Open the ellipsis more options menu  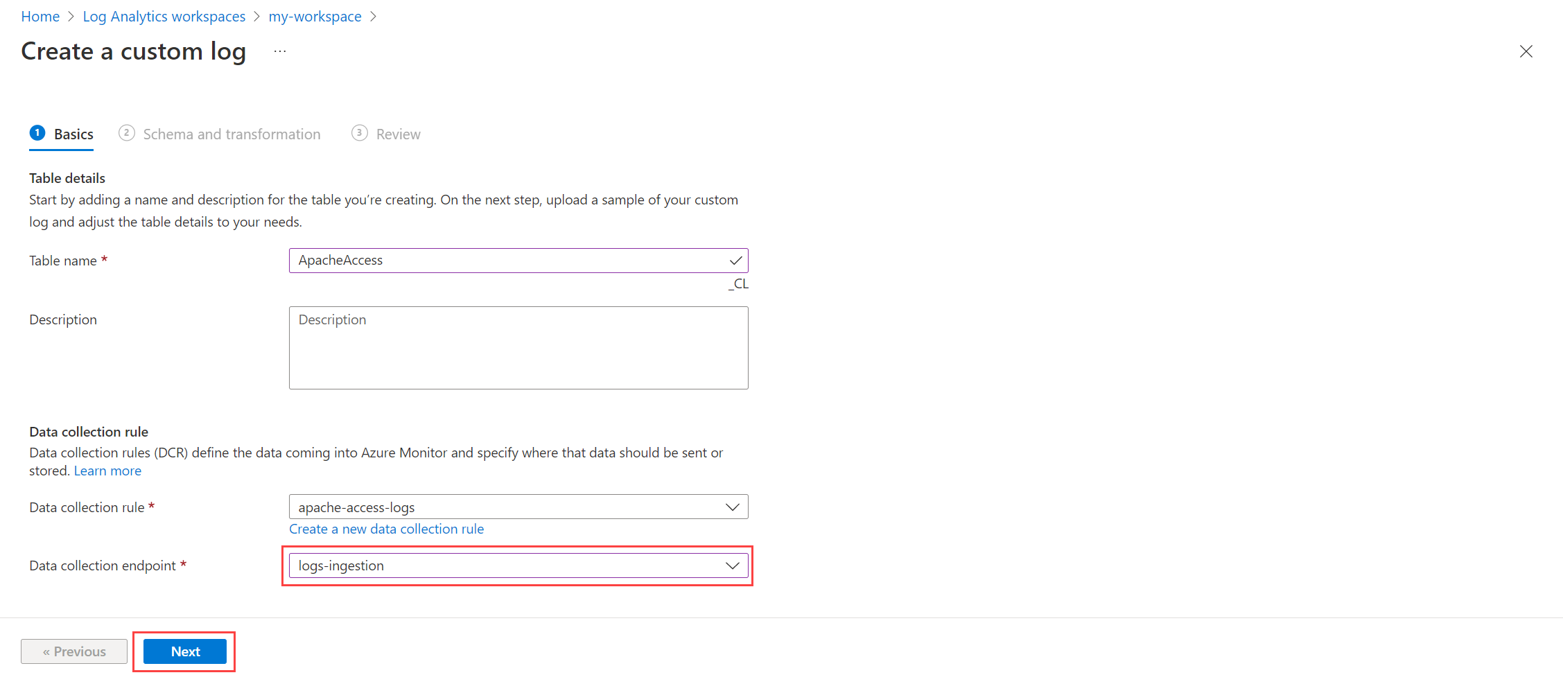click(x=280, y=51)
